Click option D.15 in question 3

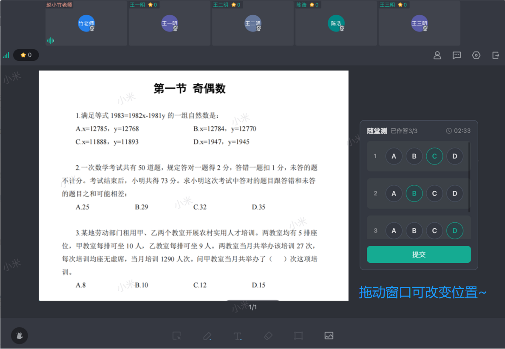[258, 285]
